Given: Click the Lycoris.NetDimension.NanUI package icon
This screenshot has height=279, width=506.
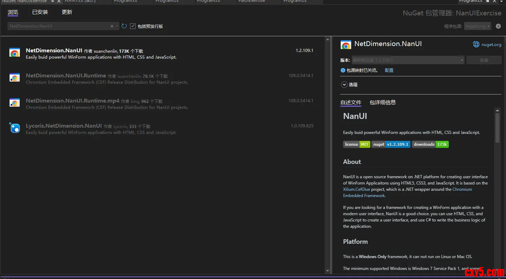Looking at the screenshot, I should [15, 128].
